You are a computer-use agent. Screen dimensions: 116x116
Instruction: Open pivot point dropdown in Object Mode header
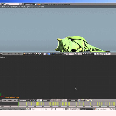41,54
